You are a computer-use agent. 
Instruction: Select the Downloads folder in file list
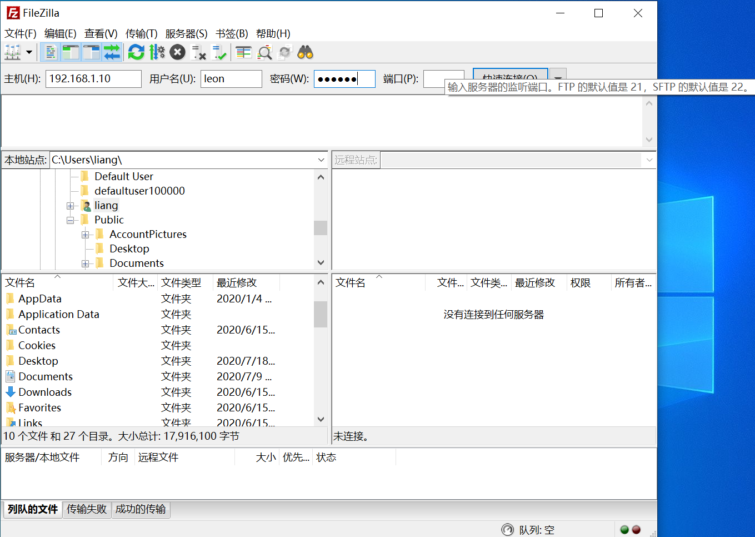(158, 392)
